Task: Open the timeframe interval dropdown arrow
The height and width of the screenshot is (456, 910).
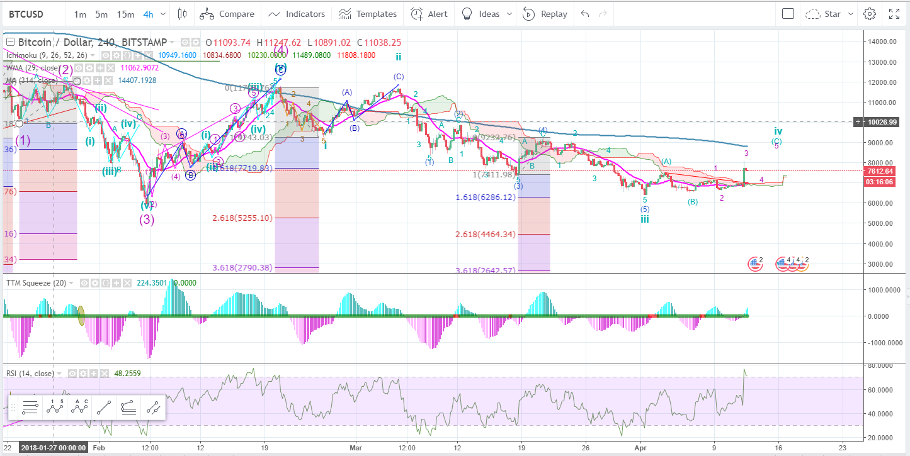Action: (163, 14)
